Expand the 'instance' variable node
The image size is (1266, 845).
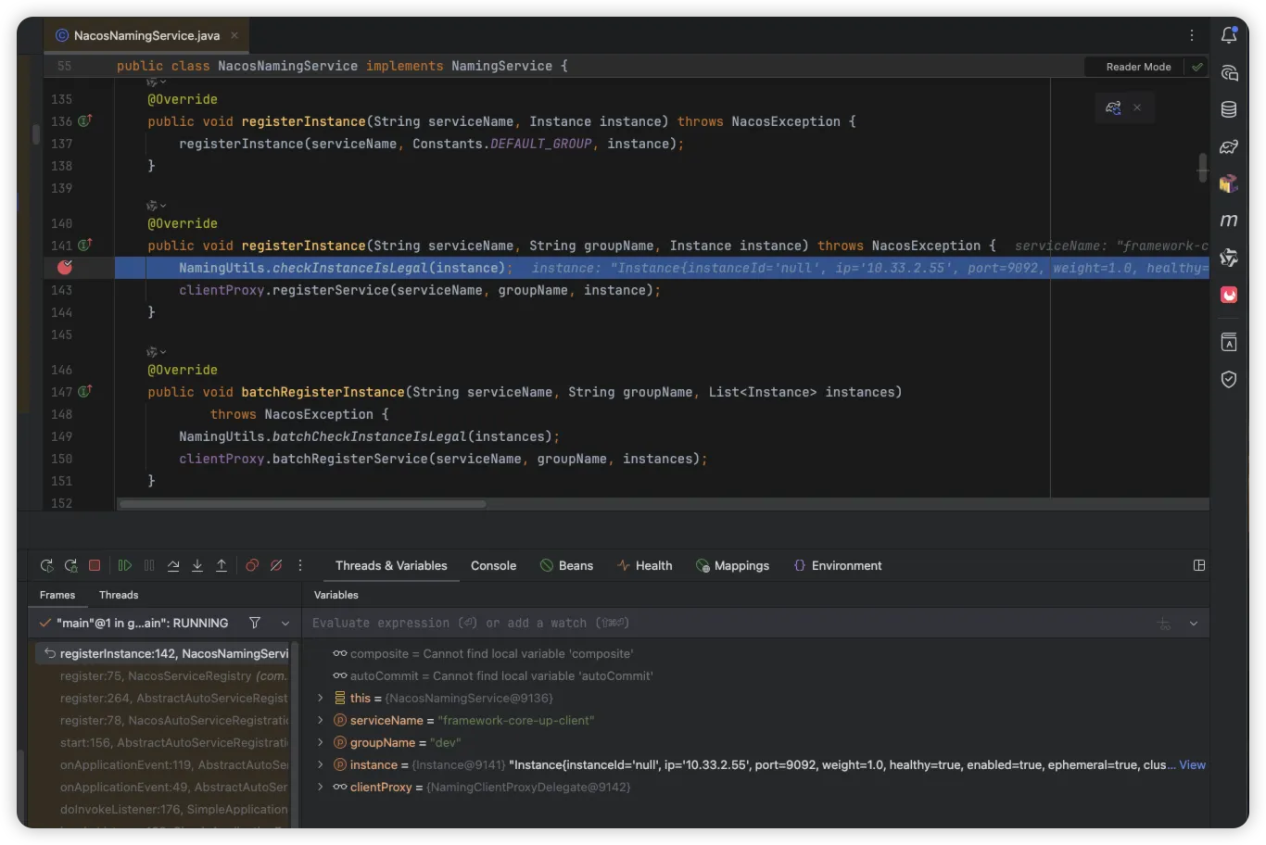321,765
